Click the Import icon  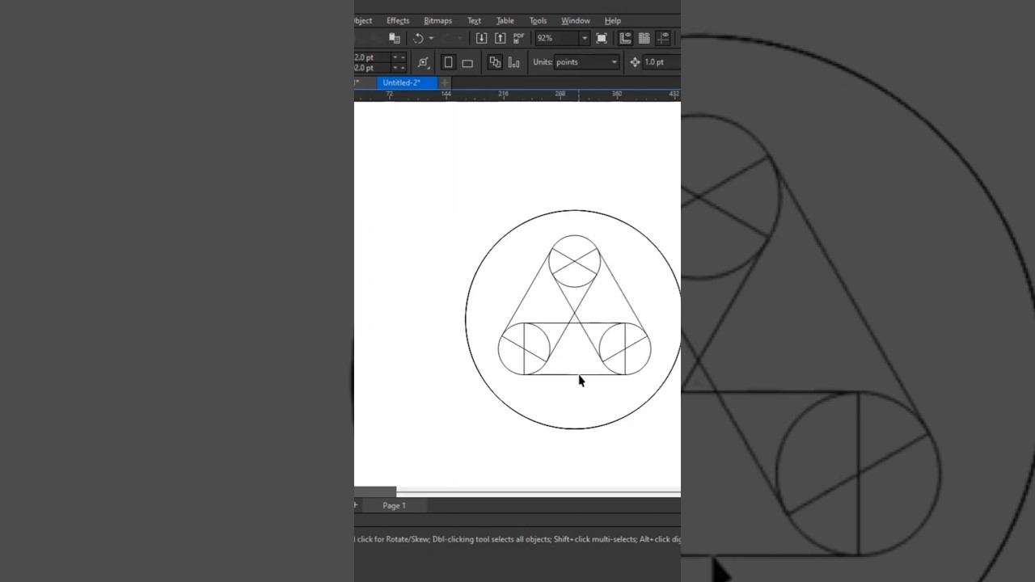(x=481, y=38)
